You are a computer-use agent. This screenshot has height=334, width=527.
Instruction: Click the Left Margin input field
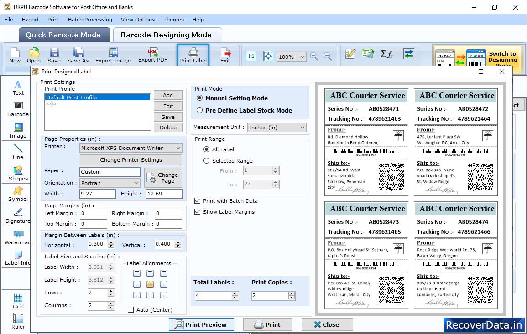[x=94, y=214]
